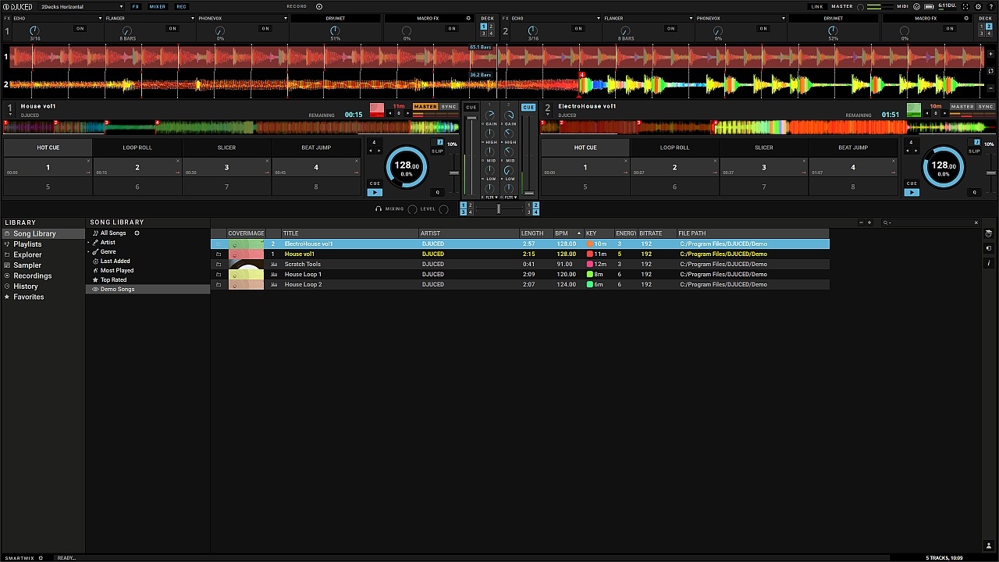Toggle deck 1 SYNC button
Screen dimensions: 999x562
click(x=449, y=106)
